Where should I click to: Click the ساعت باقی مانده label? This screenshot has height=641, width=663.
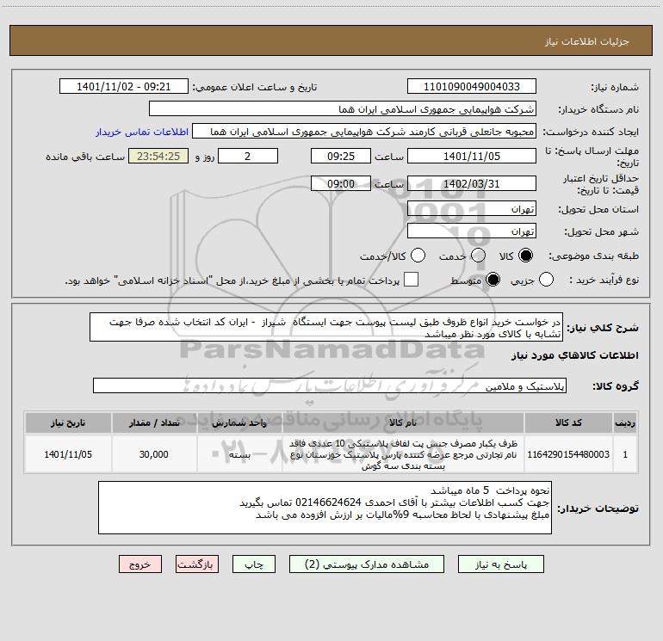85,157
